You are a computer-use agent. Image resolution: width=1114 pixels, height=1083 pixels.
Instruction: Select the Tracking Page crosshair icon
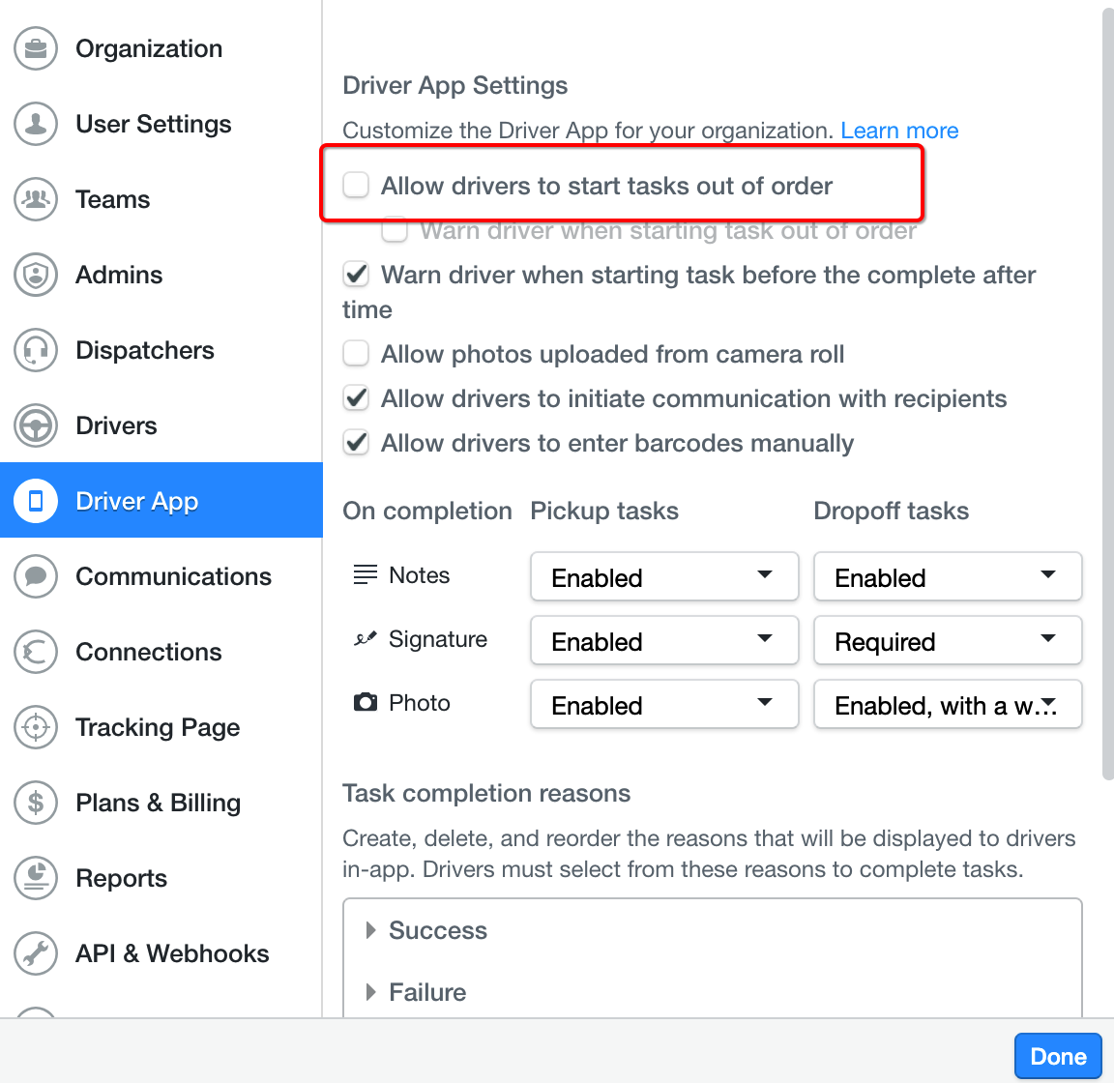click(36, 727)
